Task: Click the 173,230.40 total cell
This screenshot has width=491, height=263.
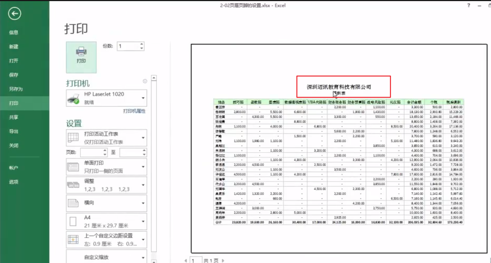Action: (454, 222)
